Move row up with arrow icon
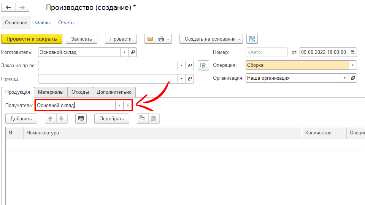The image size is (365, 205). click(50, 118)
